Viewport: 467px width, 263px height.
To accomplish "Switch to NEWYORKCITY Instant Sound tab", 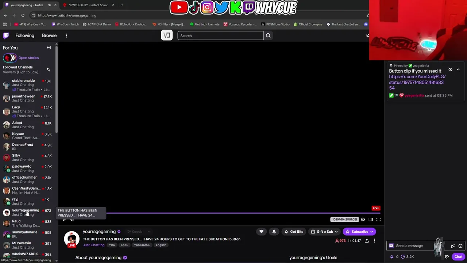I will pyautogui.click(x=88, y=5).
